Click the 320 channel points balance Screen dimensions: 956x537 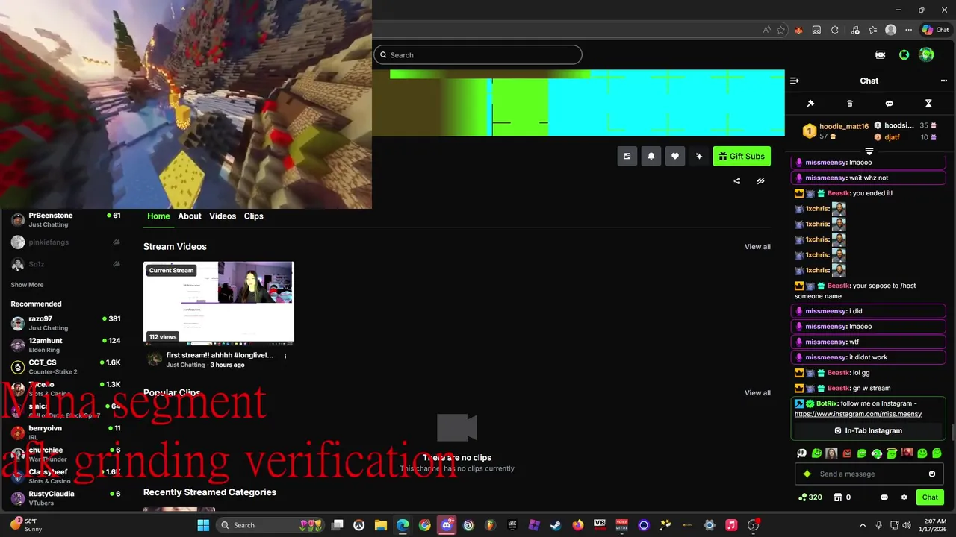click(x=810, y=497)
